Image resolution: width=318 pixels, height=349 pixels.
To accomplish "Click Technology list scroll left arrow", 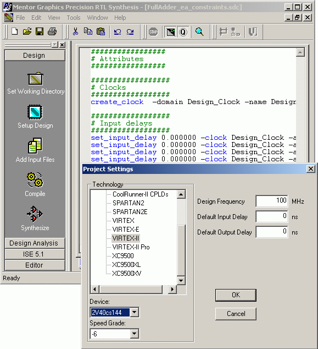I will [x=95, y=290].
